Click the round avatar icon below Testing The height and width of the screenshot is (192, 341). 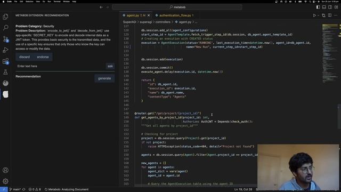[x=5, y=83]
